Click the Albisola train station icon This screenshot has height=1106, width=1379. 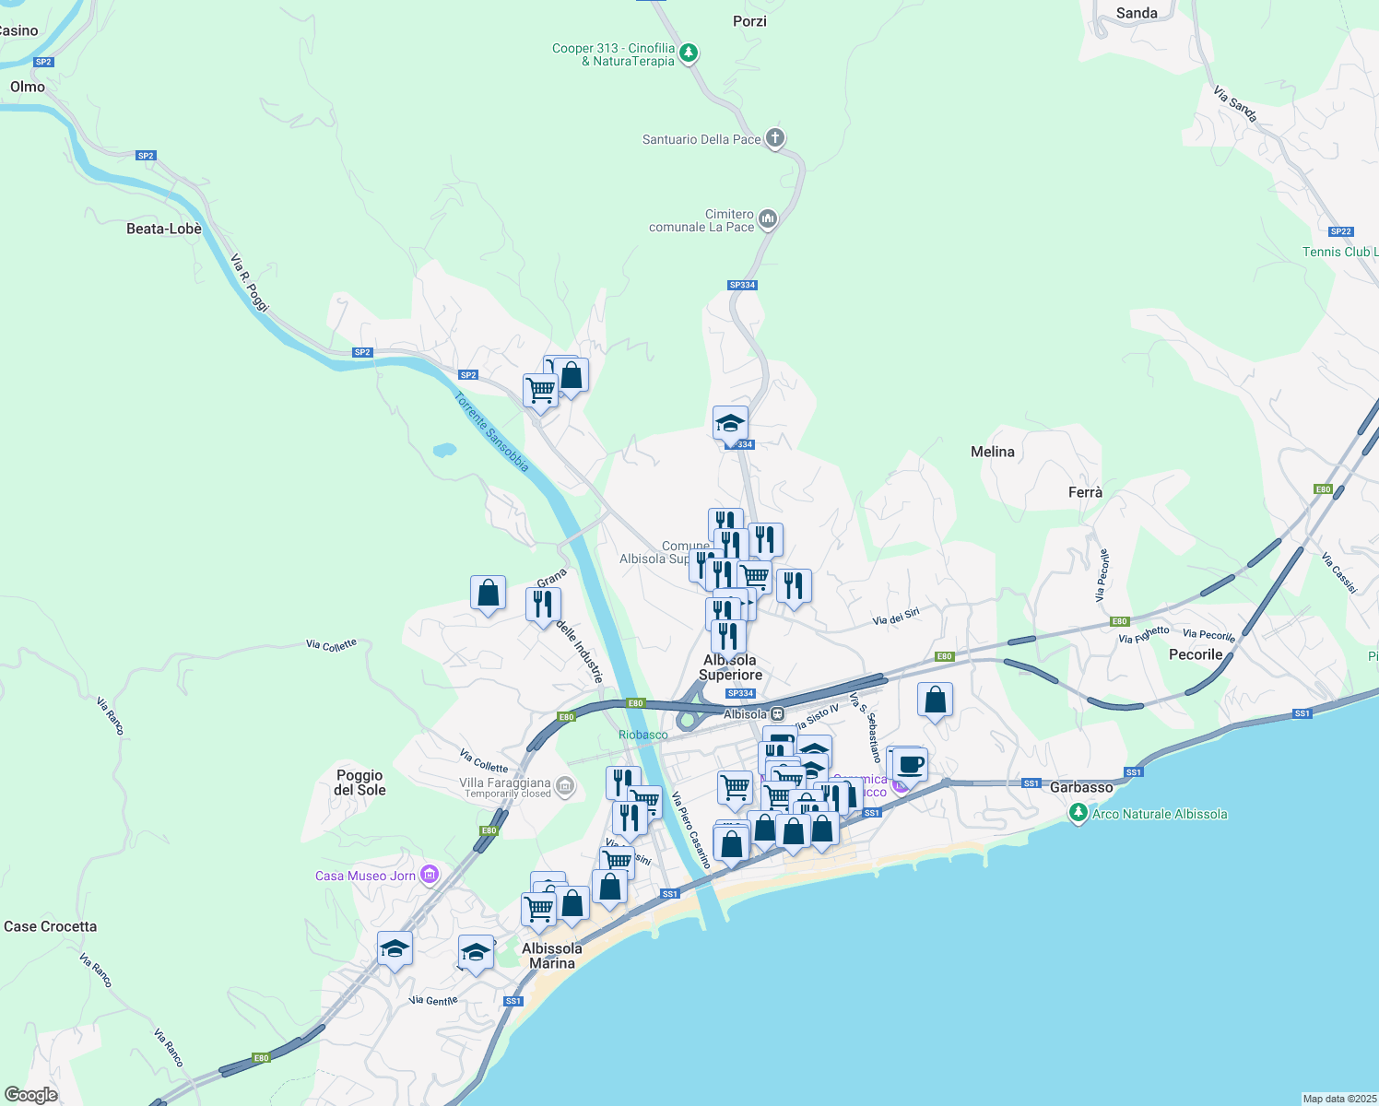778,714
